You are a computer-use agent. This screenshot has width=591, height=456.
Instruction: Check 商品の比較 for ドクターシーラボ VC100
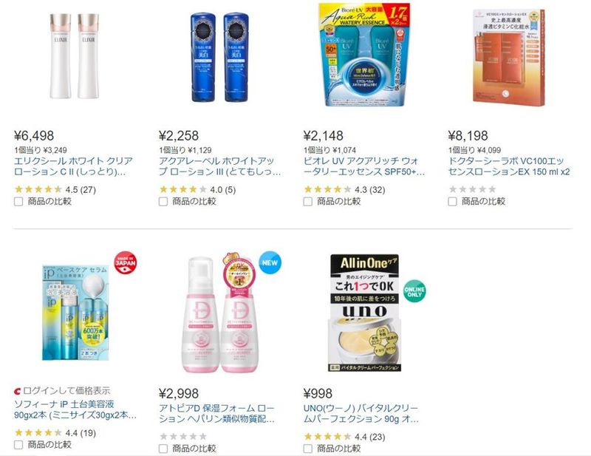[453, 202]
